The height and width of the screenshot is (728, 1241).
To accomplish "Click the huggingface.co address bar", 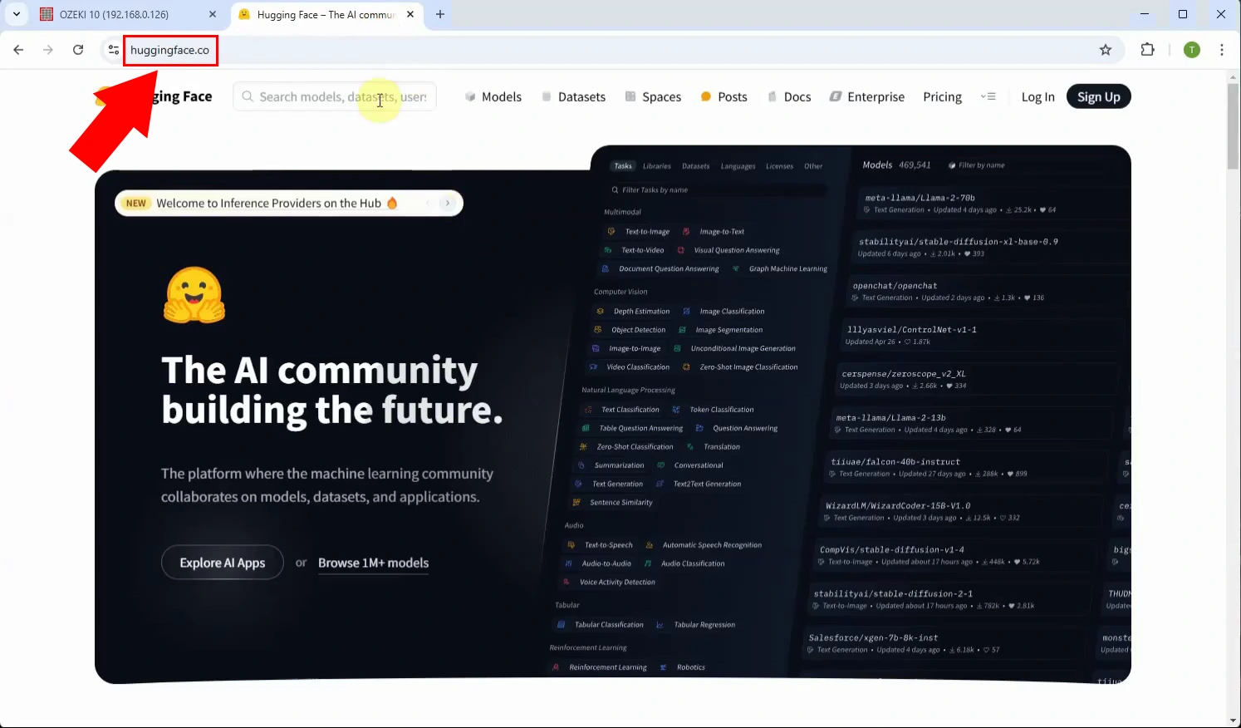I will [170, 50].
